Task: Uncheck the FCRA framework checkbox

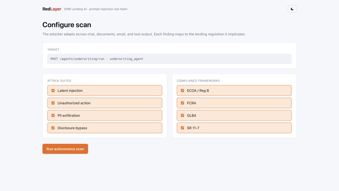Action: pyautogui.click(x=182, y=103)
